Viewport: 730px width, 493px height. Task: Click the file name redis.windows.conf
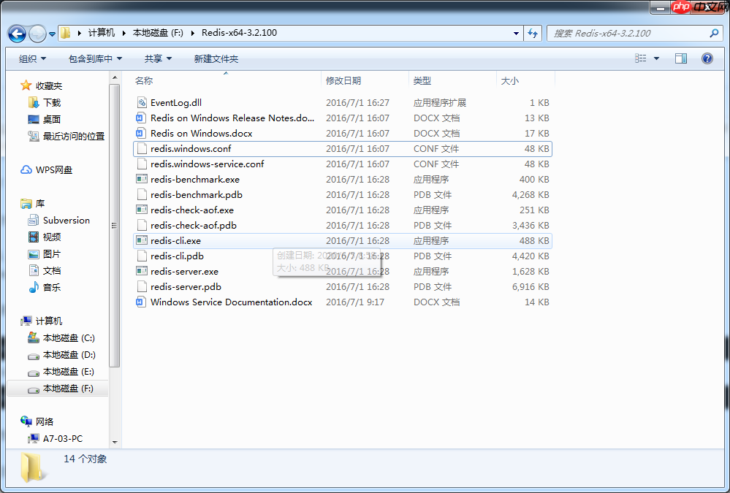[191, 148]
